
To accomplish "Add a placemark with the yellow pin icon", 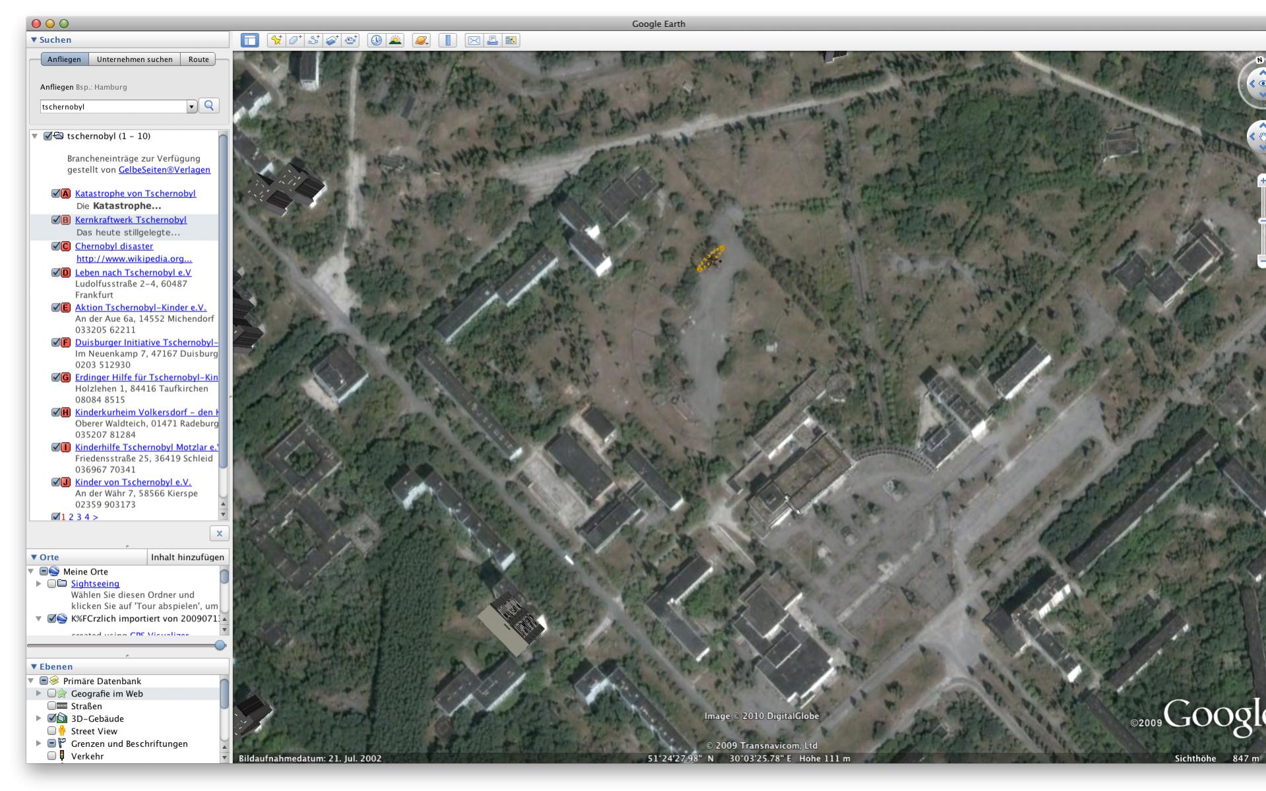I will point(276,40).
